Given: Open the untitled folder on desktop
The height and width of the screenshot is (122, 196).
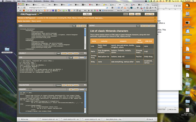Looking at the screenshot, I should click(7, 50).
